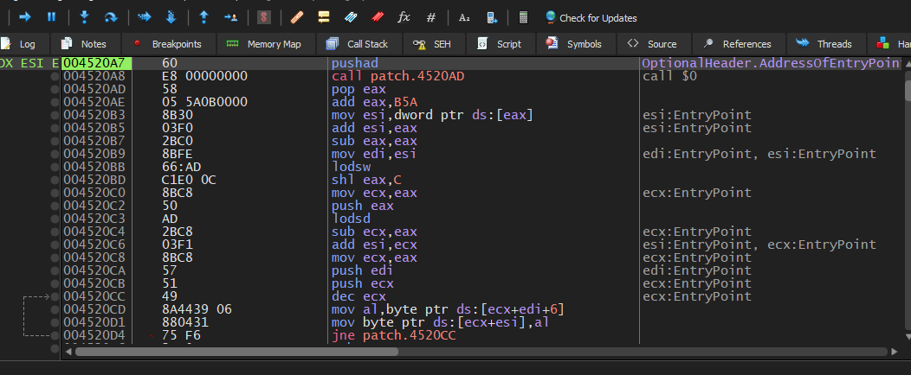
Task: Click Execute till return up-arrow icon
Action: (x=204, y=17)
